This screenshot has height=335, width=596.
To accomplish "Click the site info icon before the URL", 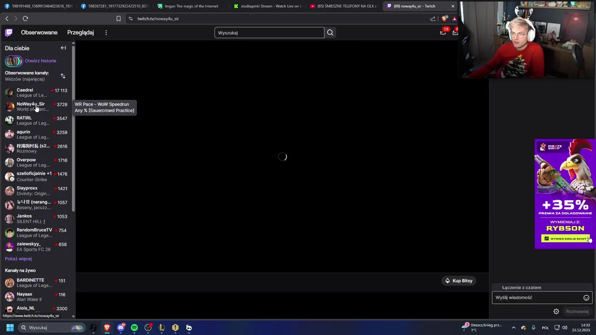I will pyautogui.click(x=130, y=19).
